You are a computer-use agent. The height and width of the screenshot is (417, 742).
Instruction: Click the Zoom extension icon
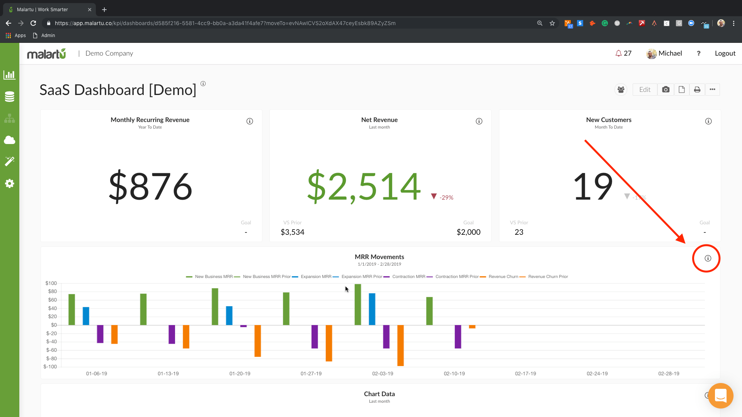[x=691, y=23]
